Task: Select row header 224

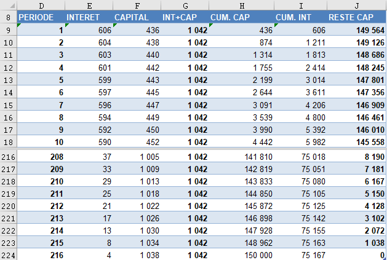Action: [x=9, y=254]
